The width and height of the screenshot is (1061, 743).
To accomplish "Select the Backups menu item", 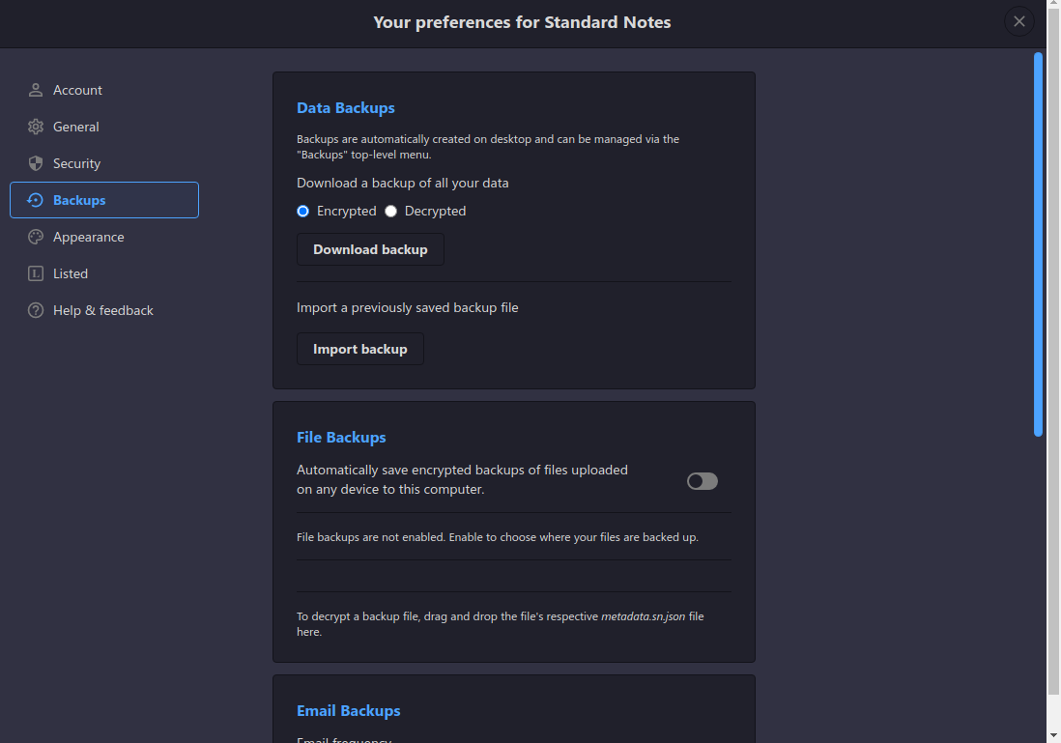I will pyautogui.click(x=104, y=200).
